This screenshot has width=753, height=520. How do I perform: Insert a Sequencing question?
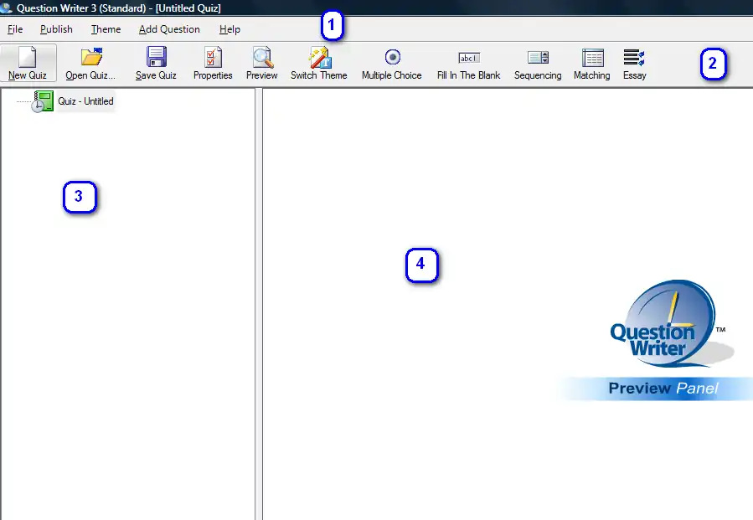[538, 58]
